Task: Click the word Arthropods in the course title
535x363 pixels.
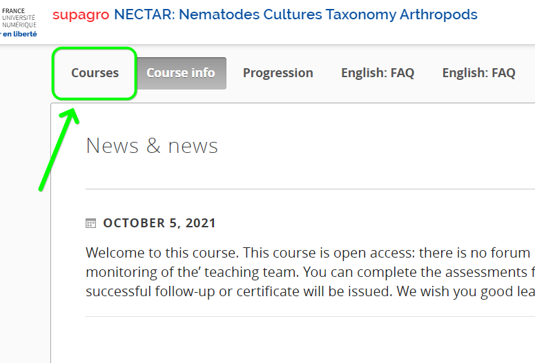Action: (438, 14)
